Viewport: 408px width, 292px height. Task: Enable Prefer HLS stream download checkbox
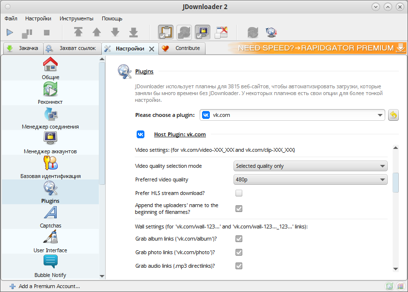click(239, 193)
